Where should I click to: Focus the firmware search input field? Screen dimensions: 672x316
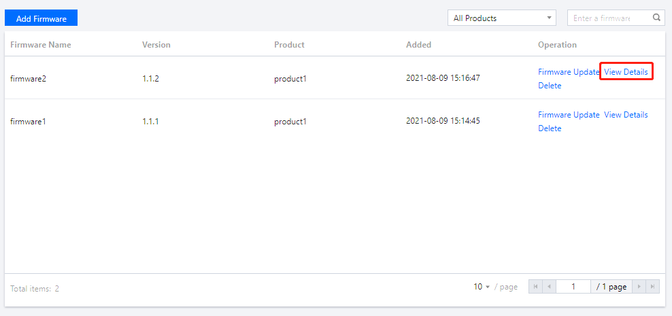coord(609,18)
